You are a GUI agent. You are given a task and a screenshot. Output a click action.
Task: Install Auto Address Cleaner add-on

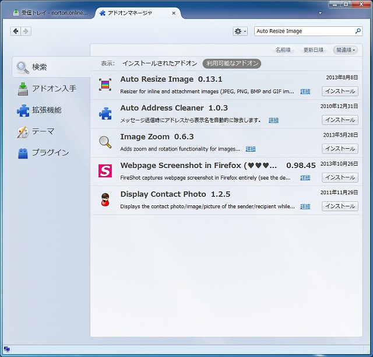[x=340, y=120]
